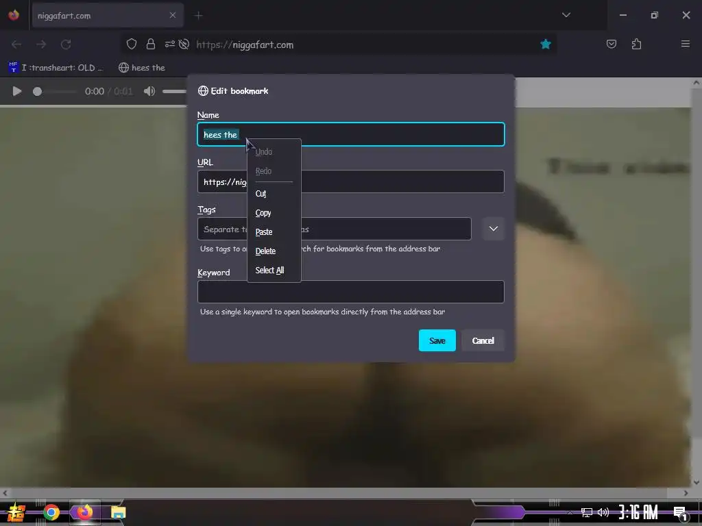The height and width of the screenshot is (526, 702).
Task: Cancel the Edit bookmark dialog
Action: [483, 340]
